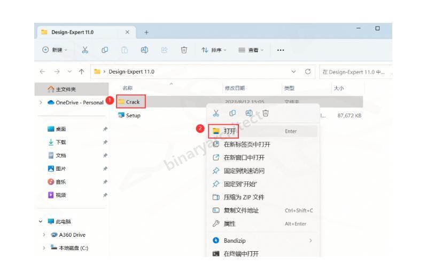Expand the Bandizip submenu arrow
Screen dimensions: 427x280
(310, 241)
